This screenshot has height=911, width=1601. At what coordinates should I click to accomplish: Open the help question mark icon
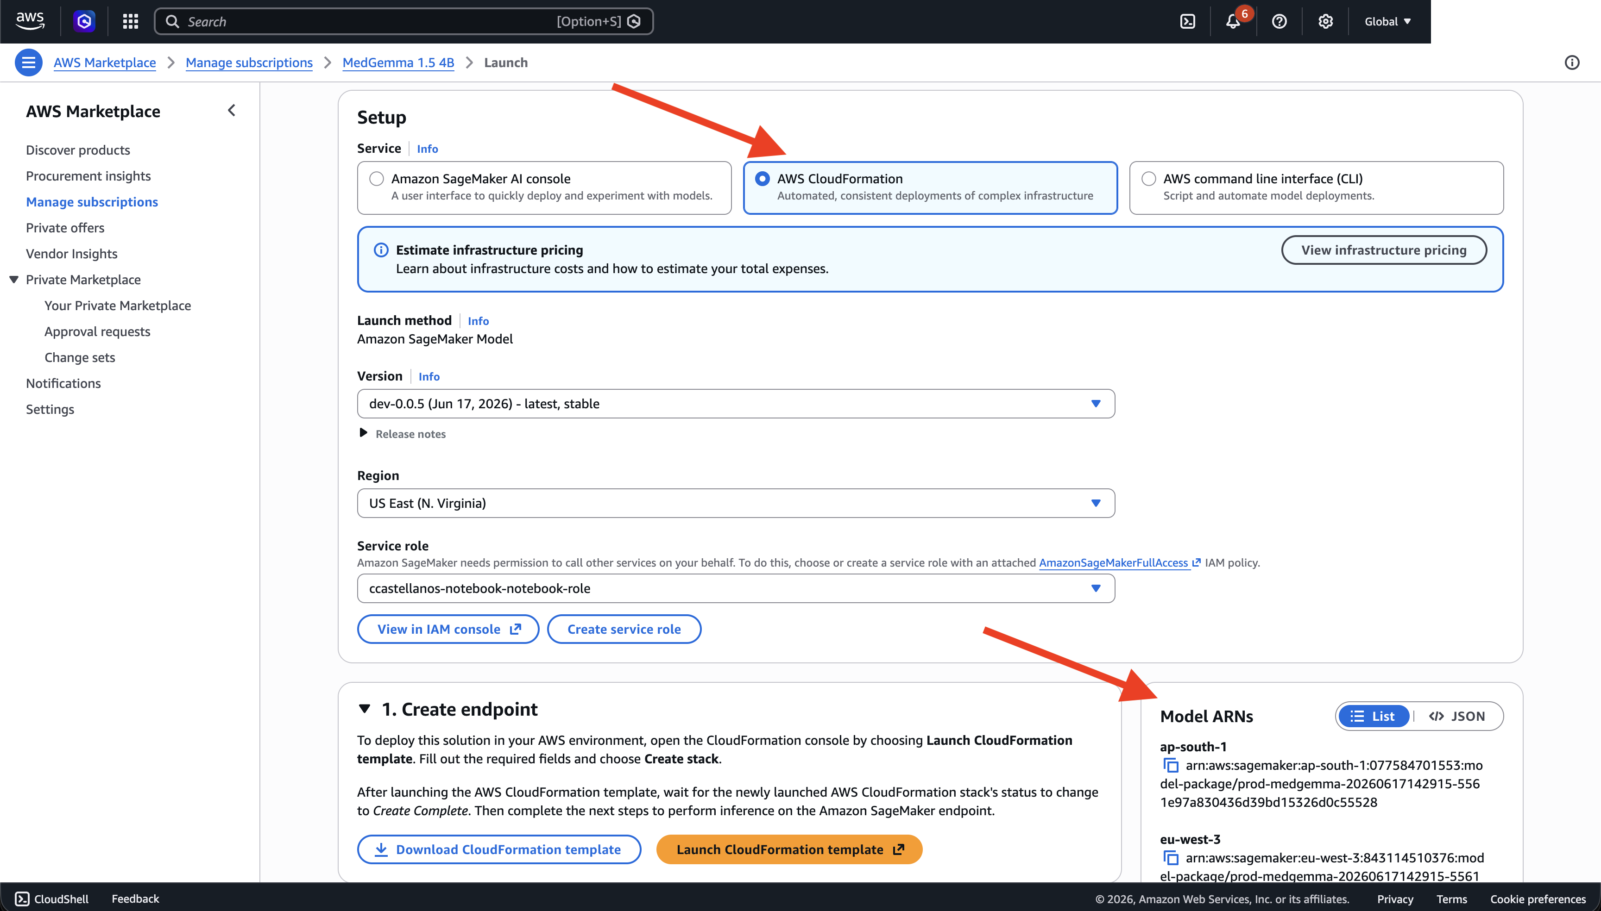tap(1279, 21)
